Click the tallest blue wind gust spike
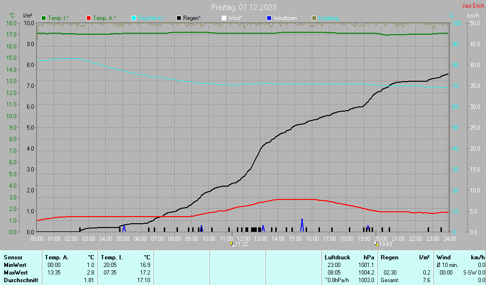The image size is (486, 285). [302, 224]
